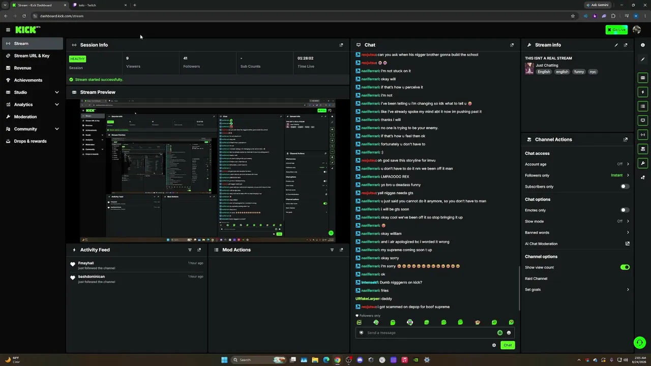Toggle the lightning Activity Feed widget icon
This screenshot has height=366, width=651.
tap(643, 92)
